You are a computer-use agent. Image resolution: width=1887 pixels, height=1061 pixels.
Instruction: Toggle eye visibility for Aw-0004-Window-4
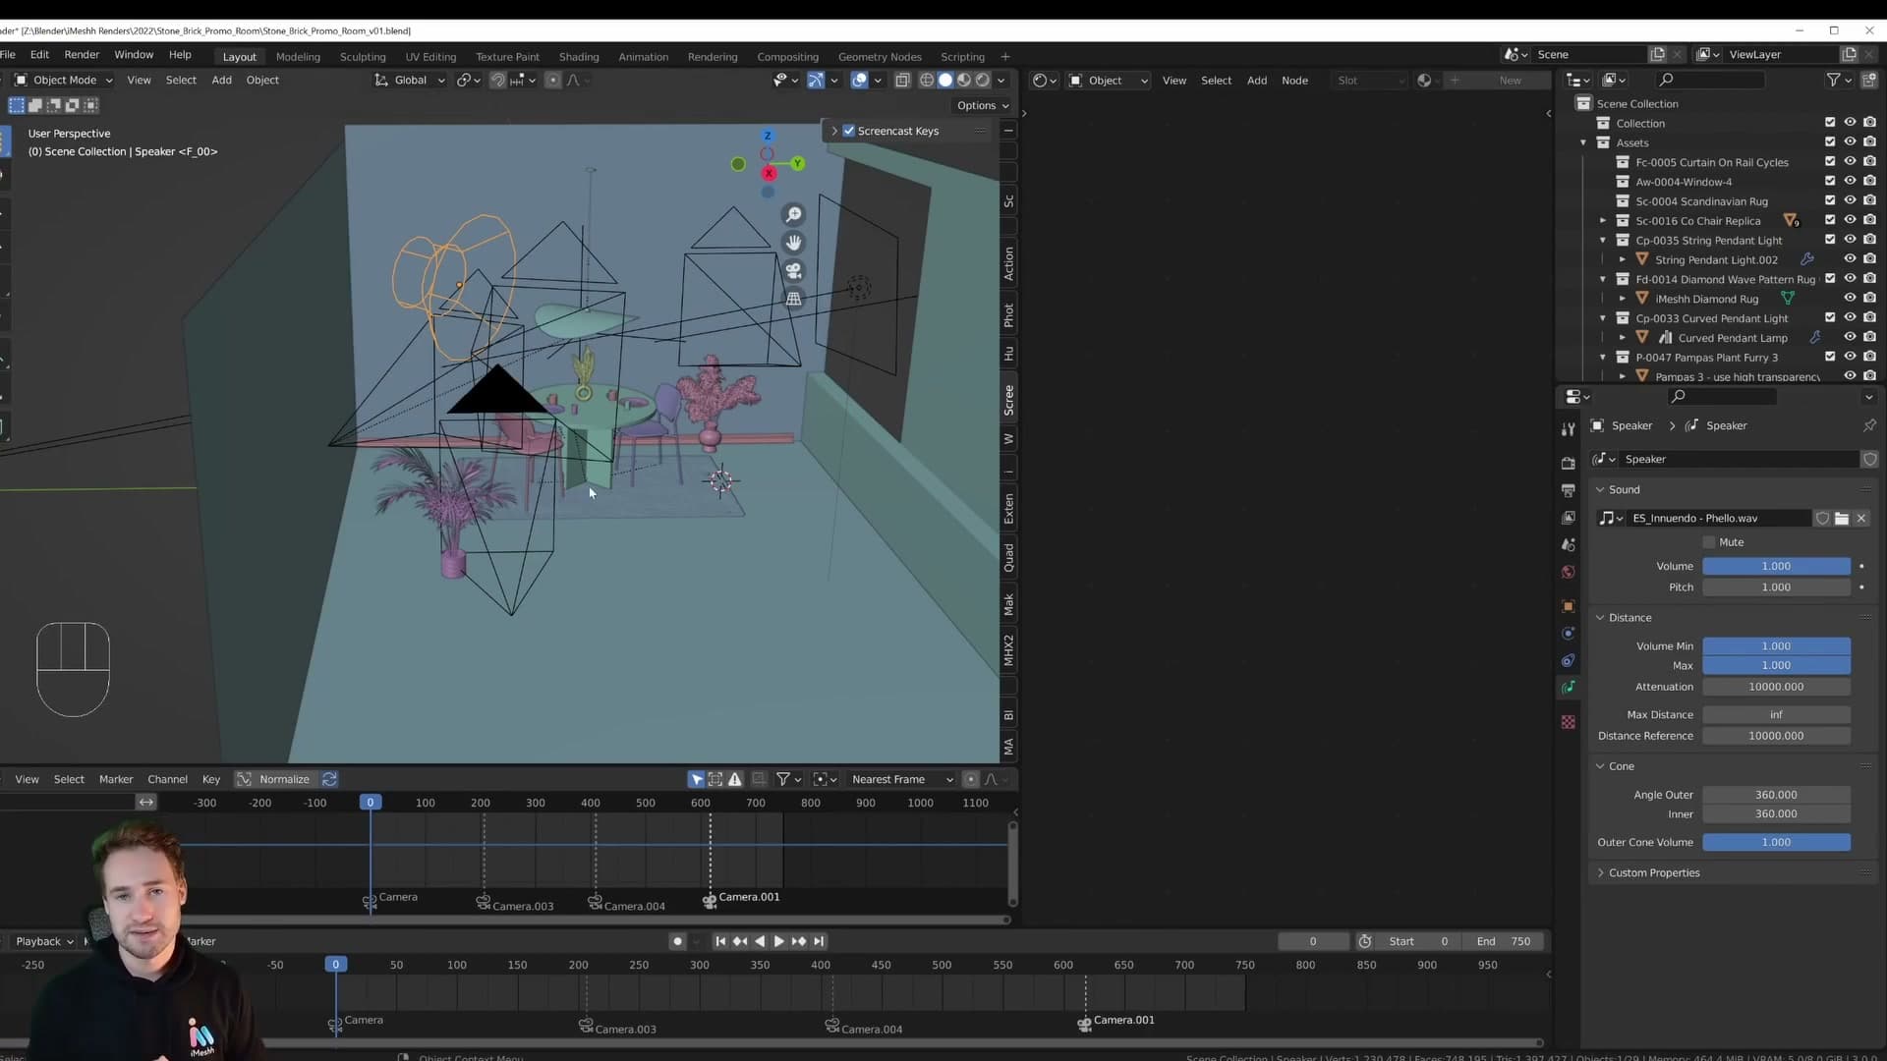coord(1850,182)
